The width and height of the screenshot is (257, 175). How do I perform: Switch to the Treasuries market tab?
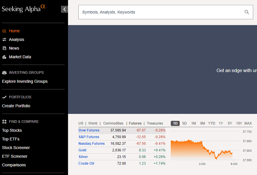[155, 123]
